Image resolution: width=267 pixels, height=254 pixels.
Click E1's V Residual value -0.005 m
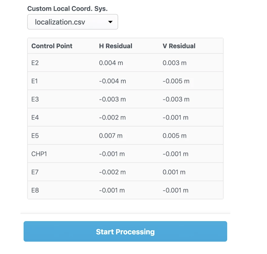176,81
